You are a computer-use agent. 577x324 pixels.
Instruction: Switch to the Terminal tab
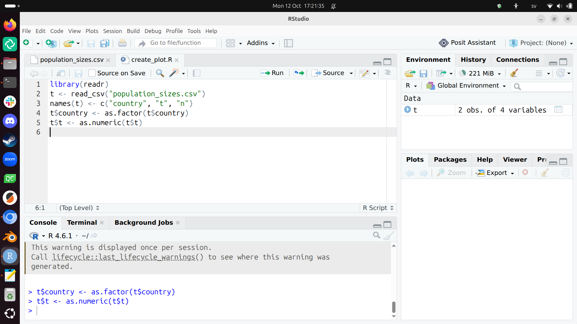[82, 223]
